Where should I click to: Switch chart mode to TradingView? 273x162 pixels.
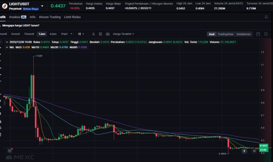225,34
